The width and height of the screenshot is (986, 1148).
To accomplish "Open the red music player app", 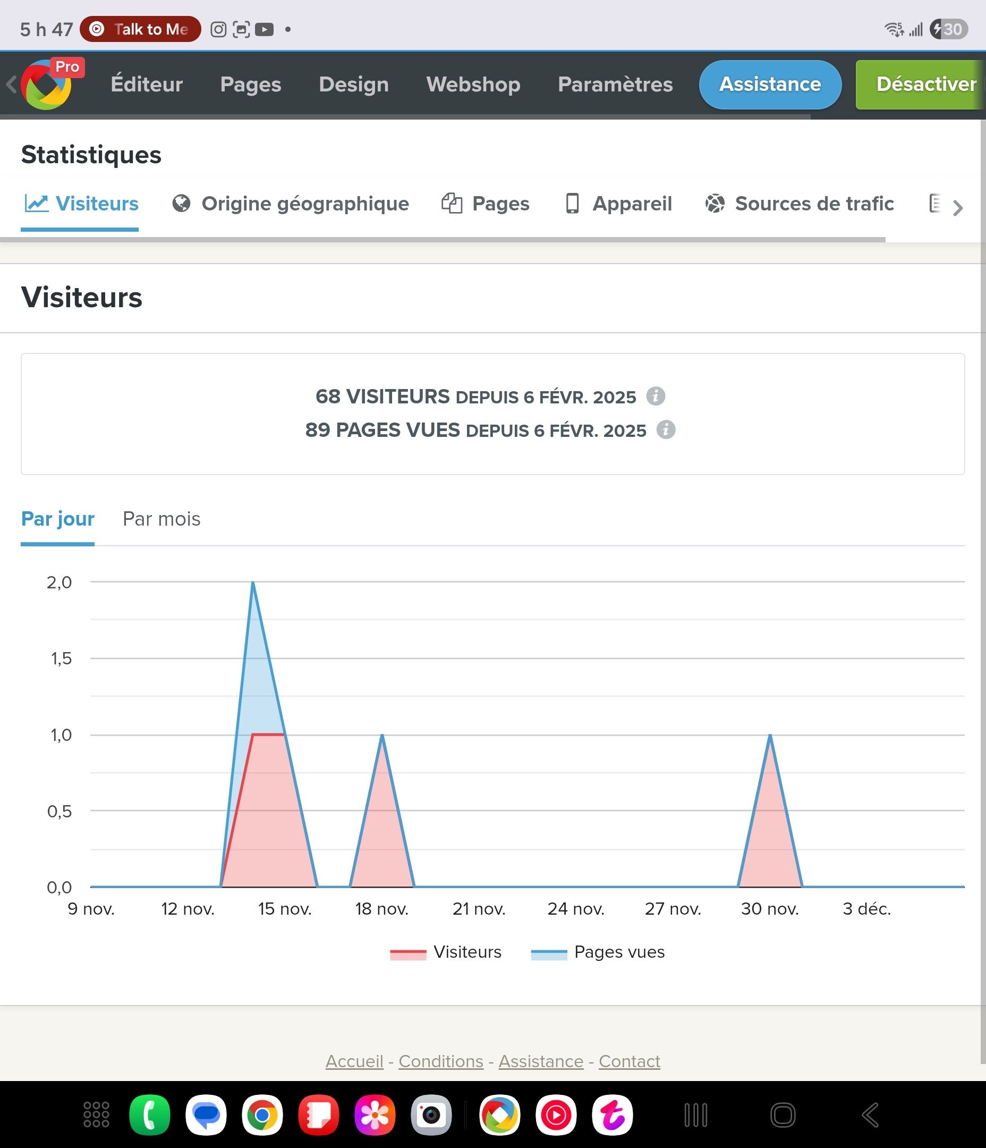I will (x=556, y=1115).
